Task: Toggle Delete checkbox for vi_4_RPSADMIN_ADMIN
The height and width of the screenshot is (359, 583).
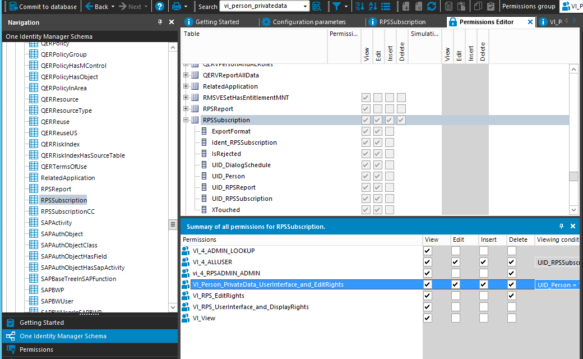Action: tap(512, 273)
